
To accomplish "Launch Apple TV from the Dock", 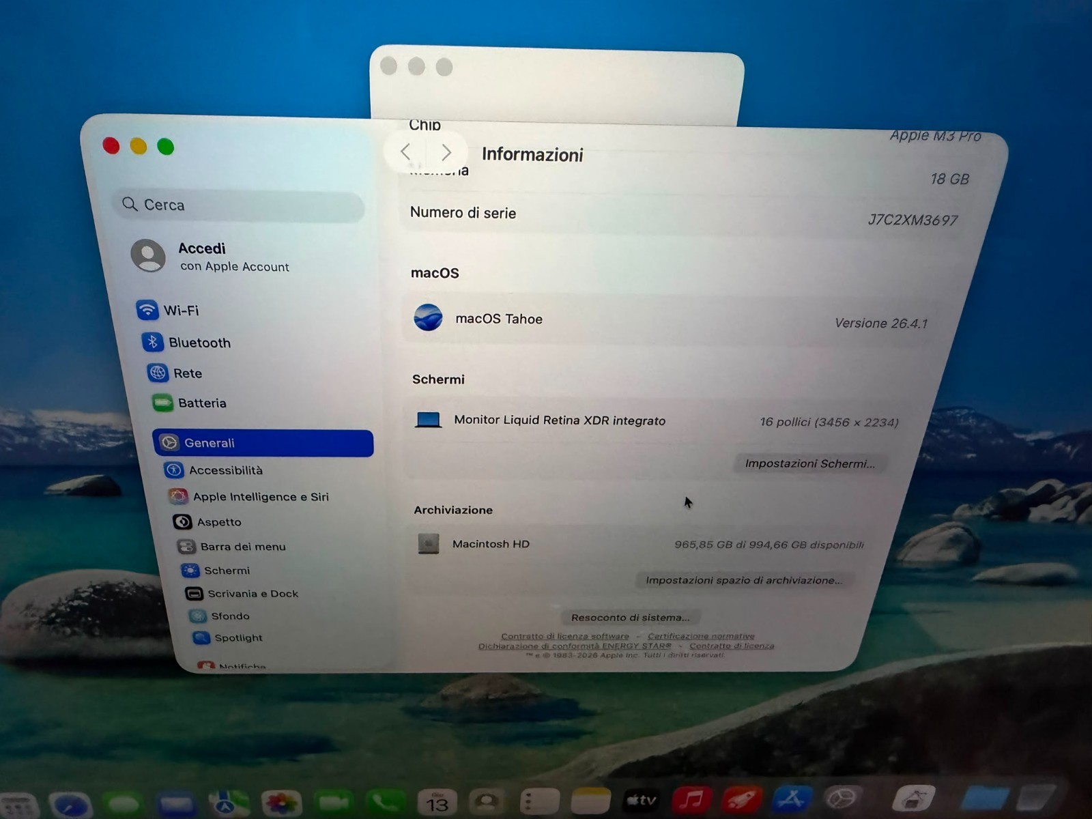I will click(641, 801).
